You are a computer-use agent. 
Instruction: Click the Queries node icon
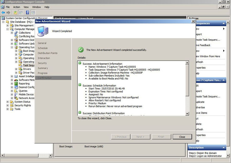coord(16,91)
